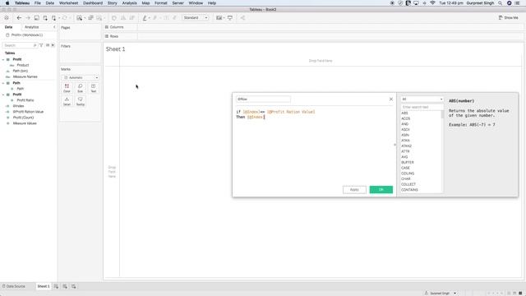Click the Highlight pen icon

point(145,18)
